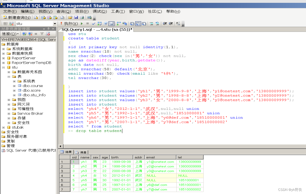Expand the dbo.course table node
Screen dimensions: 306x194
pos(14,86)
